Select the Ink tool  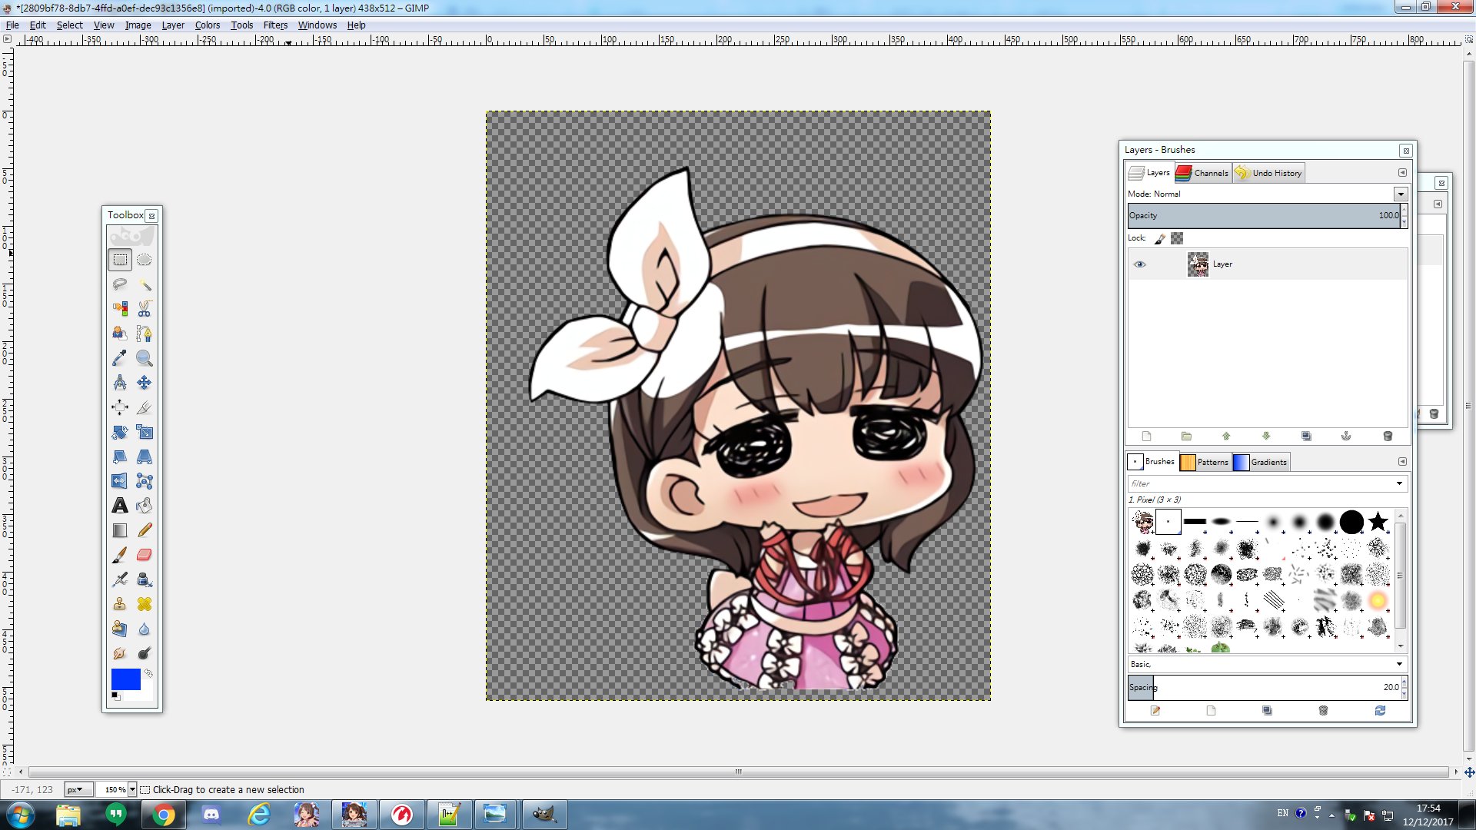(x=144, y=579)
